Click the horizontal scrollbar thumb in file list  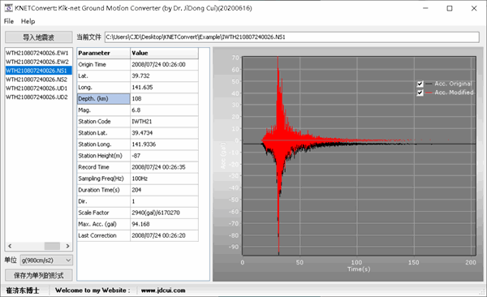point(52,246)
